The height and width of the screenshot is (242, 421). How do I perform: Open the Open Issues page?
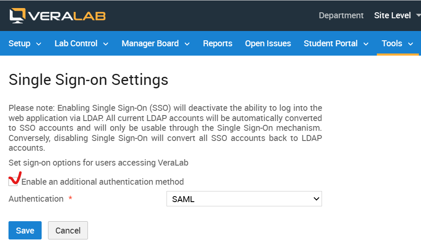coord(268,43)
